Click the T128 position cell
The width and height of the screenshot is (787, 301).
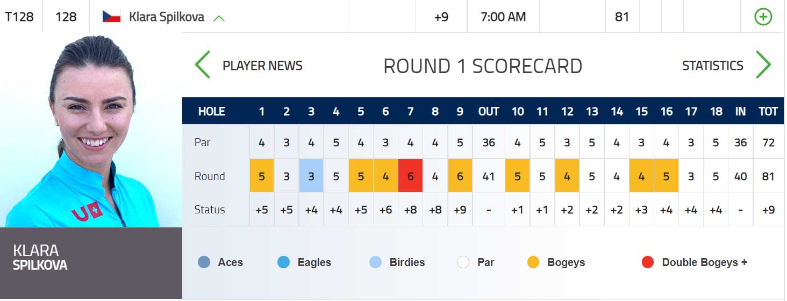[19, 17]
